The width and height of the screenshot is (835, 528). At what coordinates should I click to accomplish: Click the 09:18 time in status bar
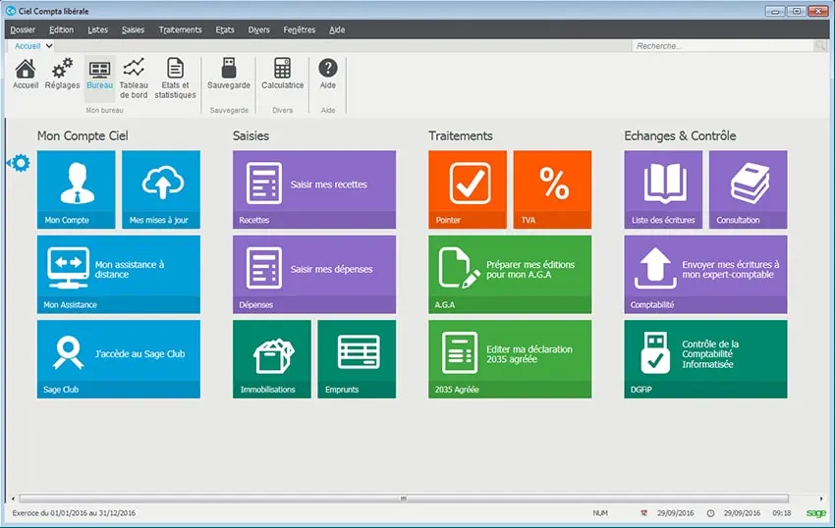tap(782, 513)
